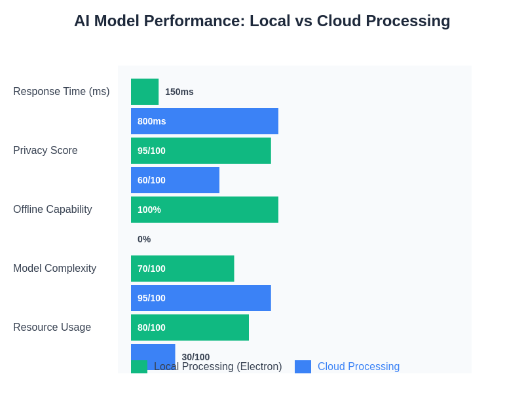Click the short green Response Time bar
This screenshot has height=393, width=524.
145,92
